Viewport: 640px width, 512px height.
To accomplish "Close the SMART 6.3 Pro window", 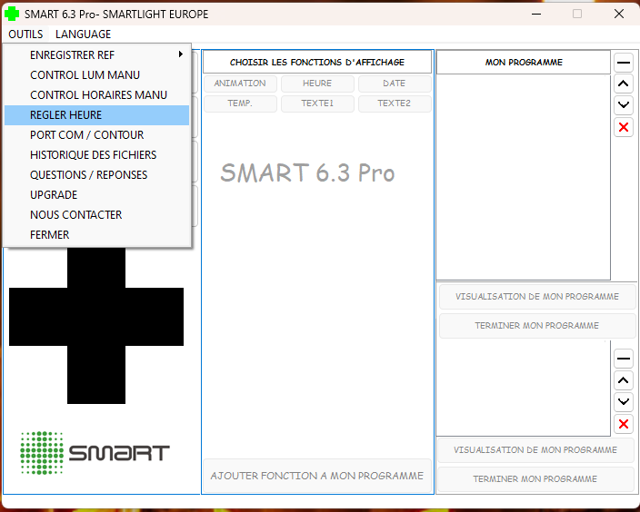I will tap(619, 14).
